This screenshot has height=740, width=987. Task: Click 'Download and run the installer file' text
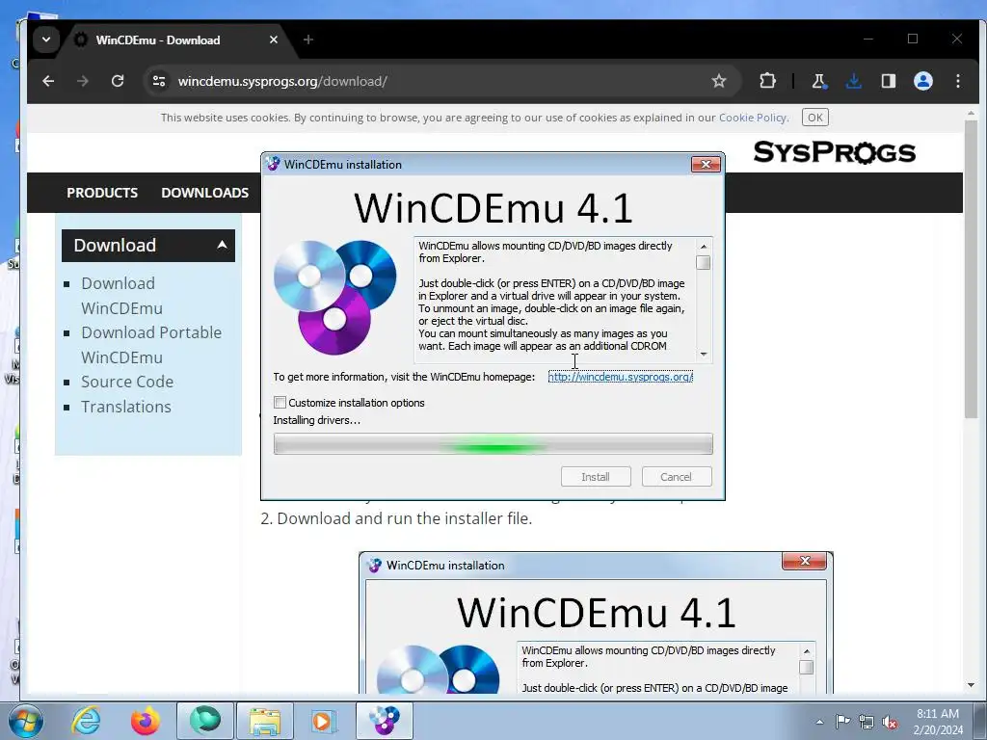404,518
